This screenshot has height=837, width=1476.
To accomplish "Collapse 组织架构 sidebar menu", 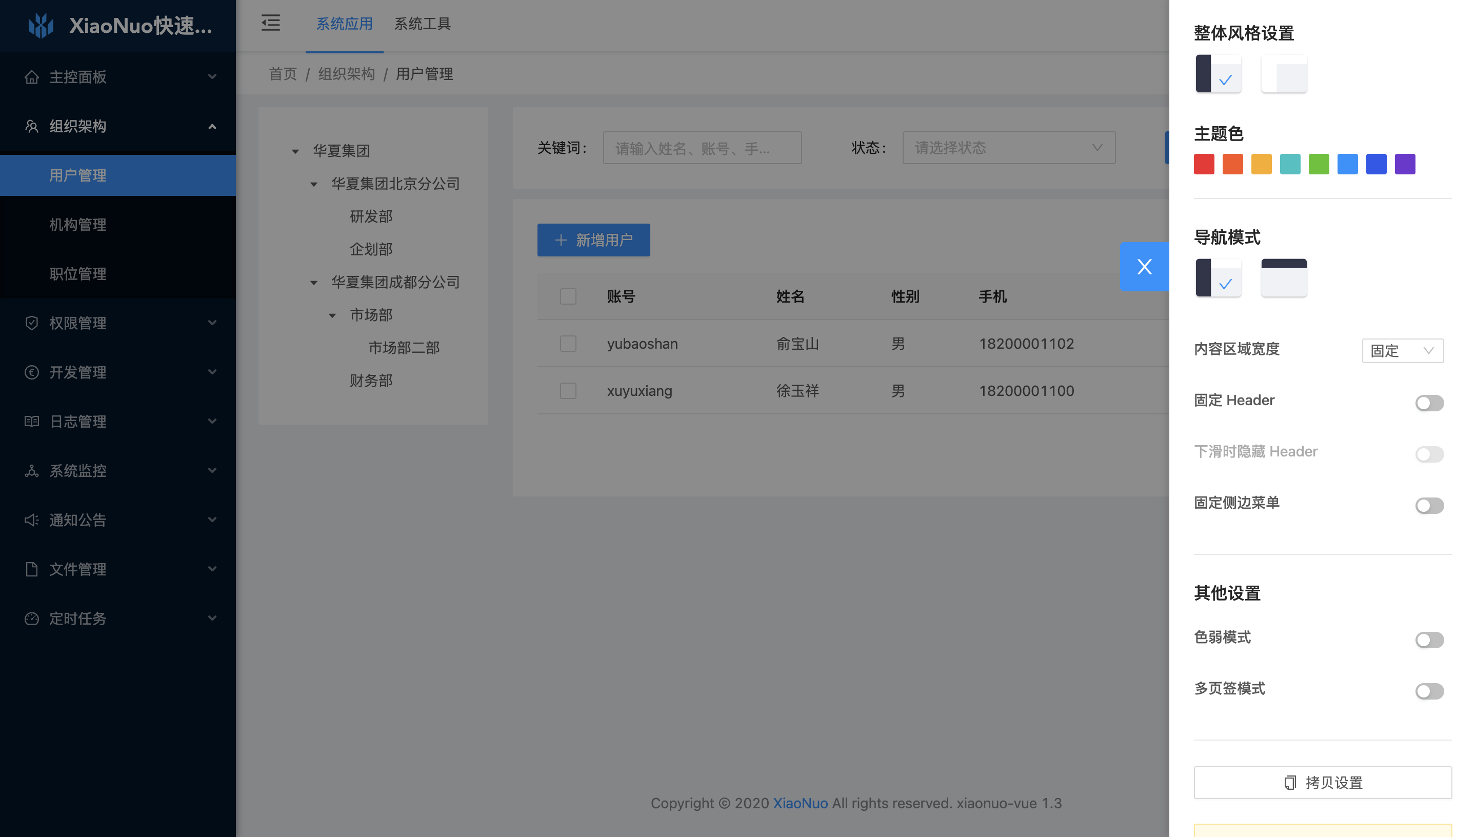I will click(x=118, y=126).
